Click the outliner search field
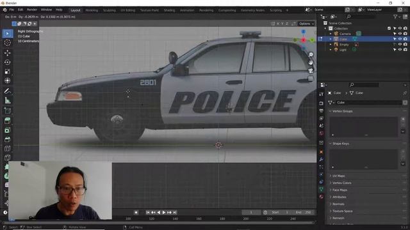The height and width of the screenshot is (230, 410). click(x=361, y=17)
